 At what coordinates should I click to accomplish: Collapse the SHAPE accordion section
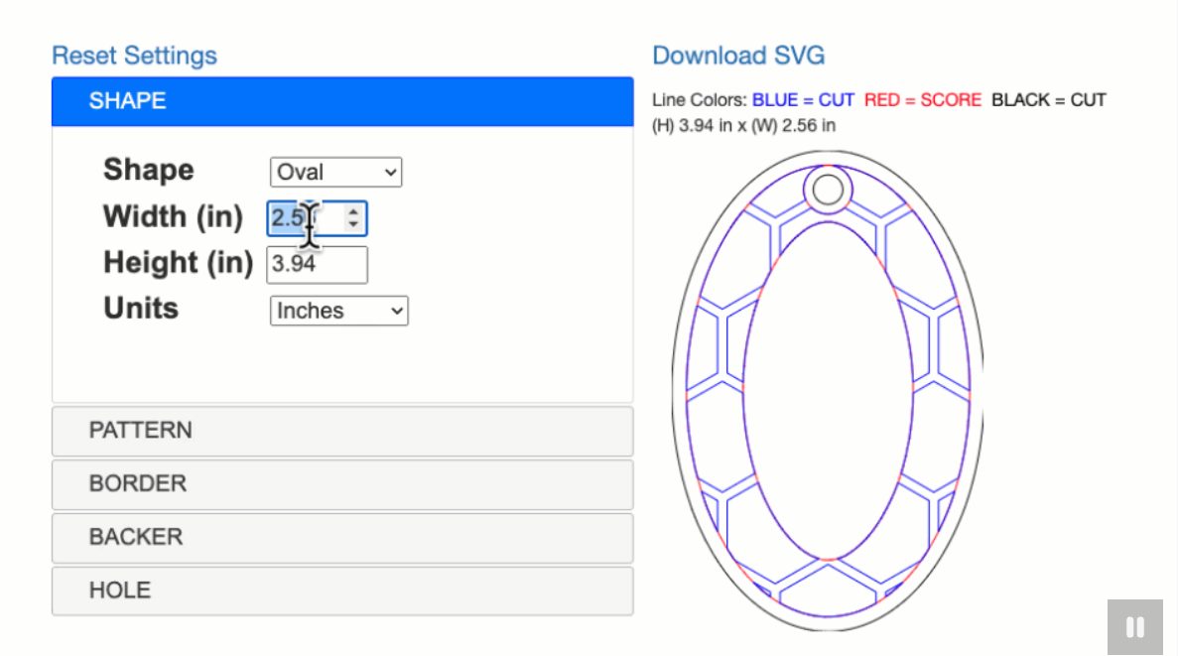click(341, 101)
